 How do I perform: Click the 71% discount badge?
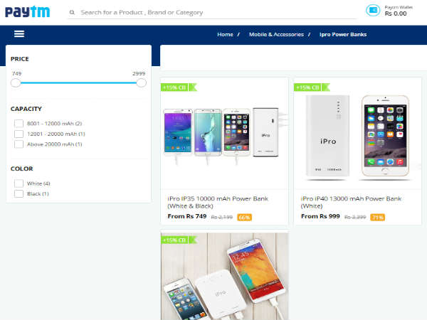[377, 217]
